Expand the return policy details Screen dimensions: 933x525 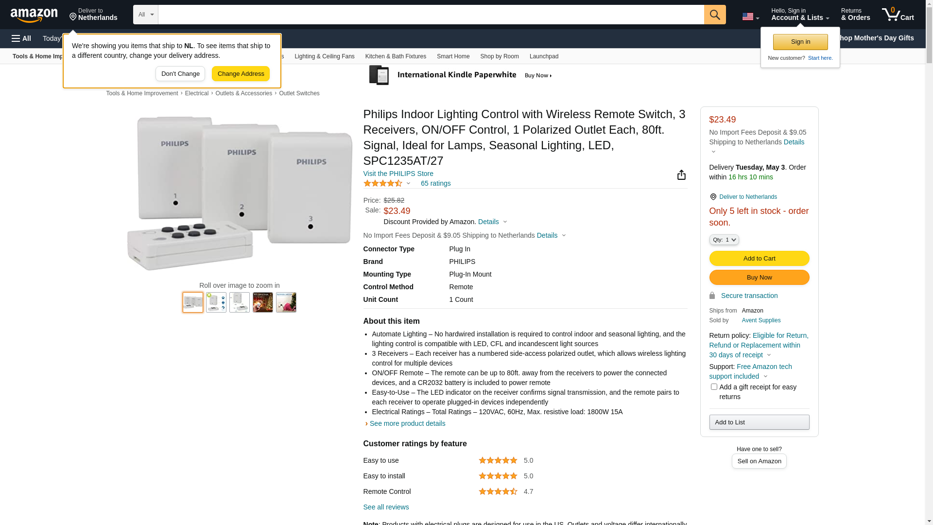coord(769,355)
